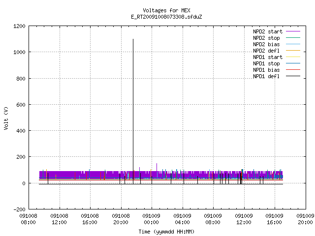The width and height of the screenshot is (315, 236).
Task: Click the 'NPD2 stop' legend label
Action: pyautogui.click(x=266, y=38)
